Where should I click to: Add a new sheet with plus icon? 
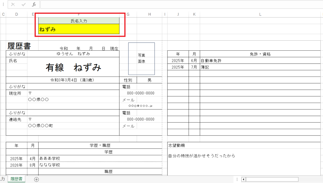pos(36,179)
